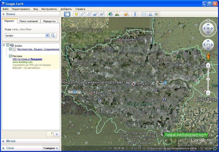Pick up the Street View pegman
The width and height of the screenshot is (219, 152).
point(208,57)
